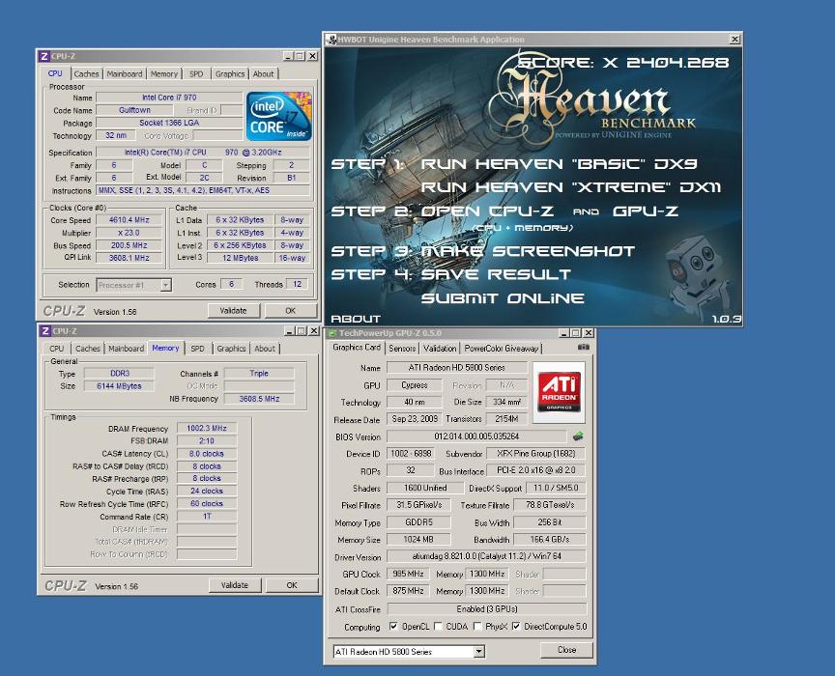835x676 pixels.
Task: Open Validation tab in GPU-Z
Action: click(x=440, y=348)
